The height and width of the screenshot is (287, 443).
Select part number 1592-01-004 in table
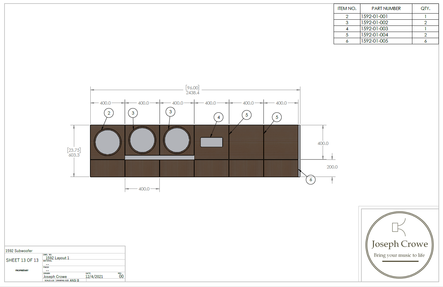[x=374, y=35]
